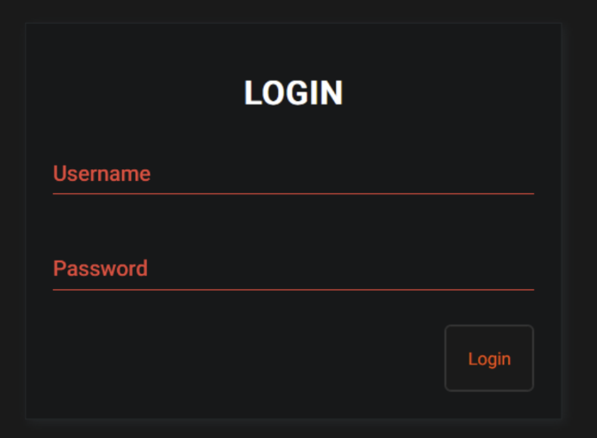Click the LOGIN heading text
Image resolution: width=597 pixels, height=438 pixels.
[293, 93]
